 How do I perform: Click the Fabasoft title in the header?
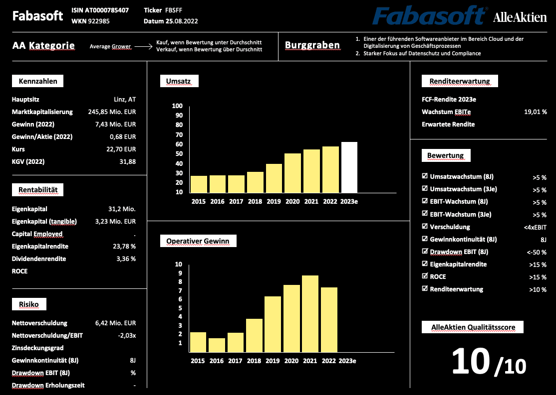pos(37,16)
